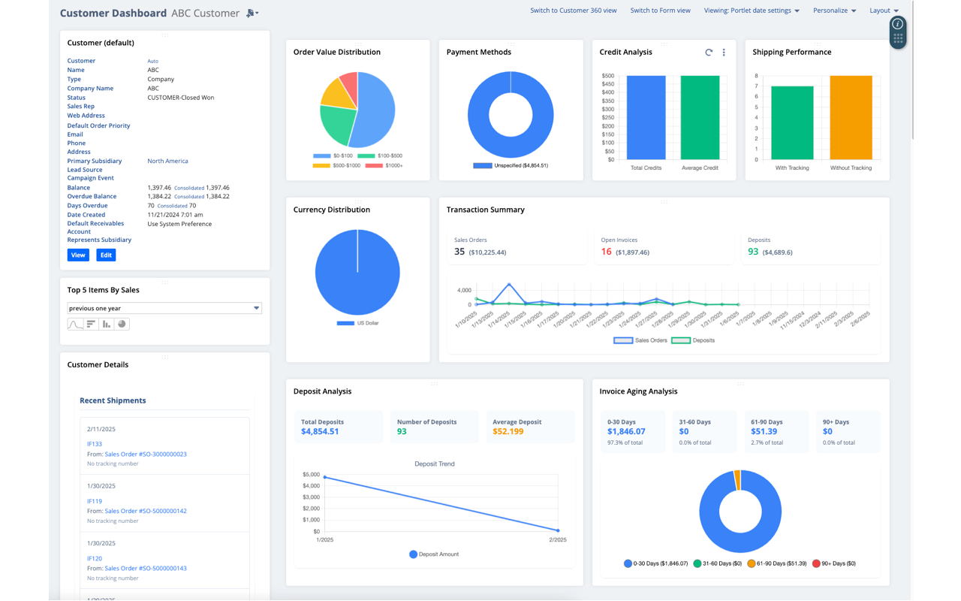Click the floating info (i) icon
The width and height of the screenshot is (961, 601).
point(897,24)
